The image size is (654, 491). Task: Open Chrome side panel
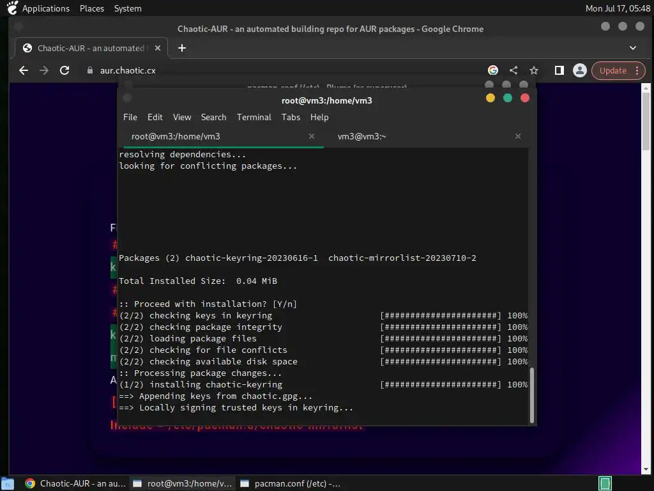click(559, 70)
